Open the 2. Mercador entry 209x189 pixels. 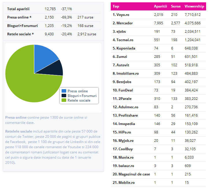123,23
